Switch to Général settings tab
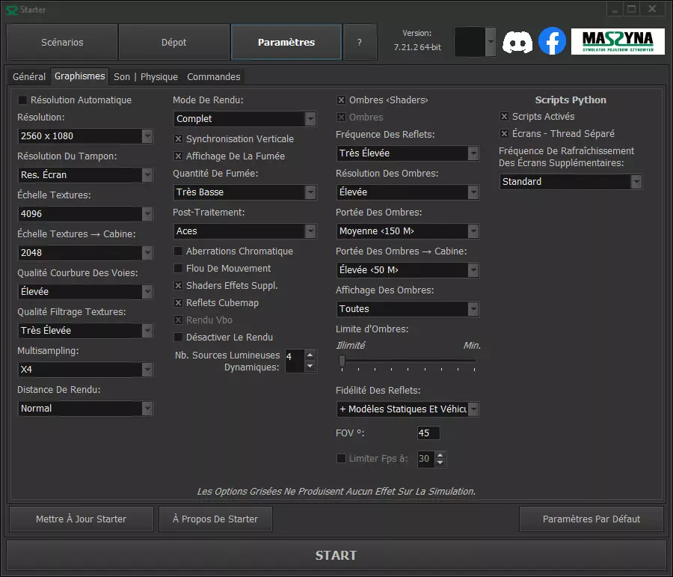673x577 pixels. point(28,77)
